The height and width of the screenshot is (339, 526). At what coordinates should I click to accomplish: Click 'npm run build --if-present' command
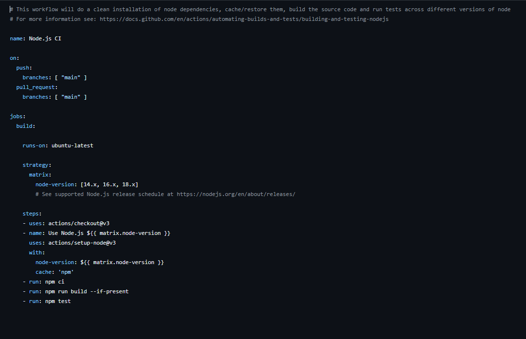click(x=87, y=291)
